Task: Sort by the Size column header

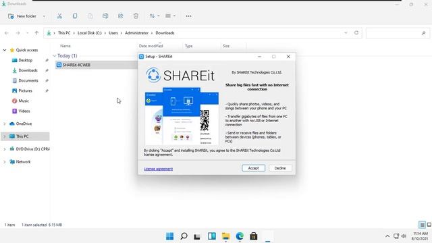Action: (226, 46)
